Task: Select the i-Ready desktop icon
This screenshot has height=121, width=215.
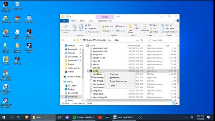Action: point(6,61)
